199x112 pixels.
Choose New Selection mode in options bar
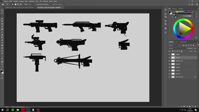(x=13, y=4)
